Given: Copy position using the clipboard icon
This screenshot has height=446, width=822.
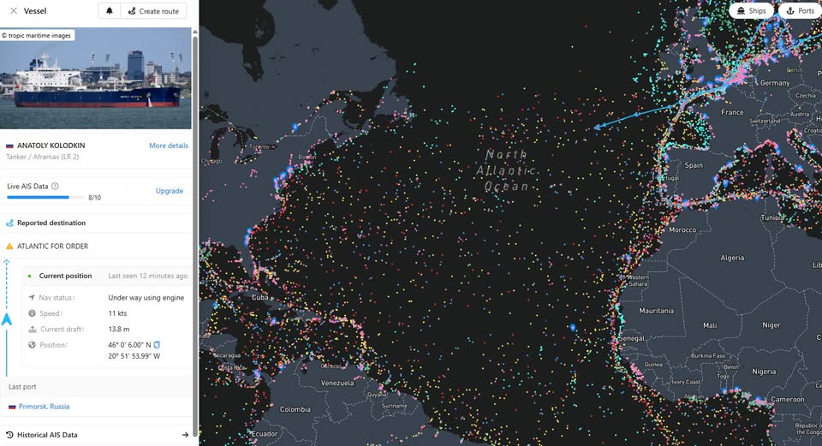Looking at the screenshot, I should tap(157, 345).
